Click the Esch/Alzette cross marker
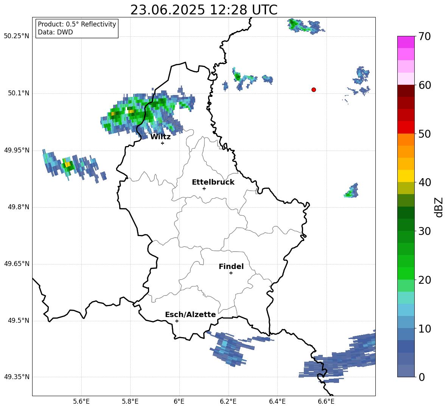 (x=177, y=321)
